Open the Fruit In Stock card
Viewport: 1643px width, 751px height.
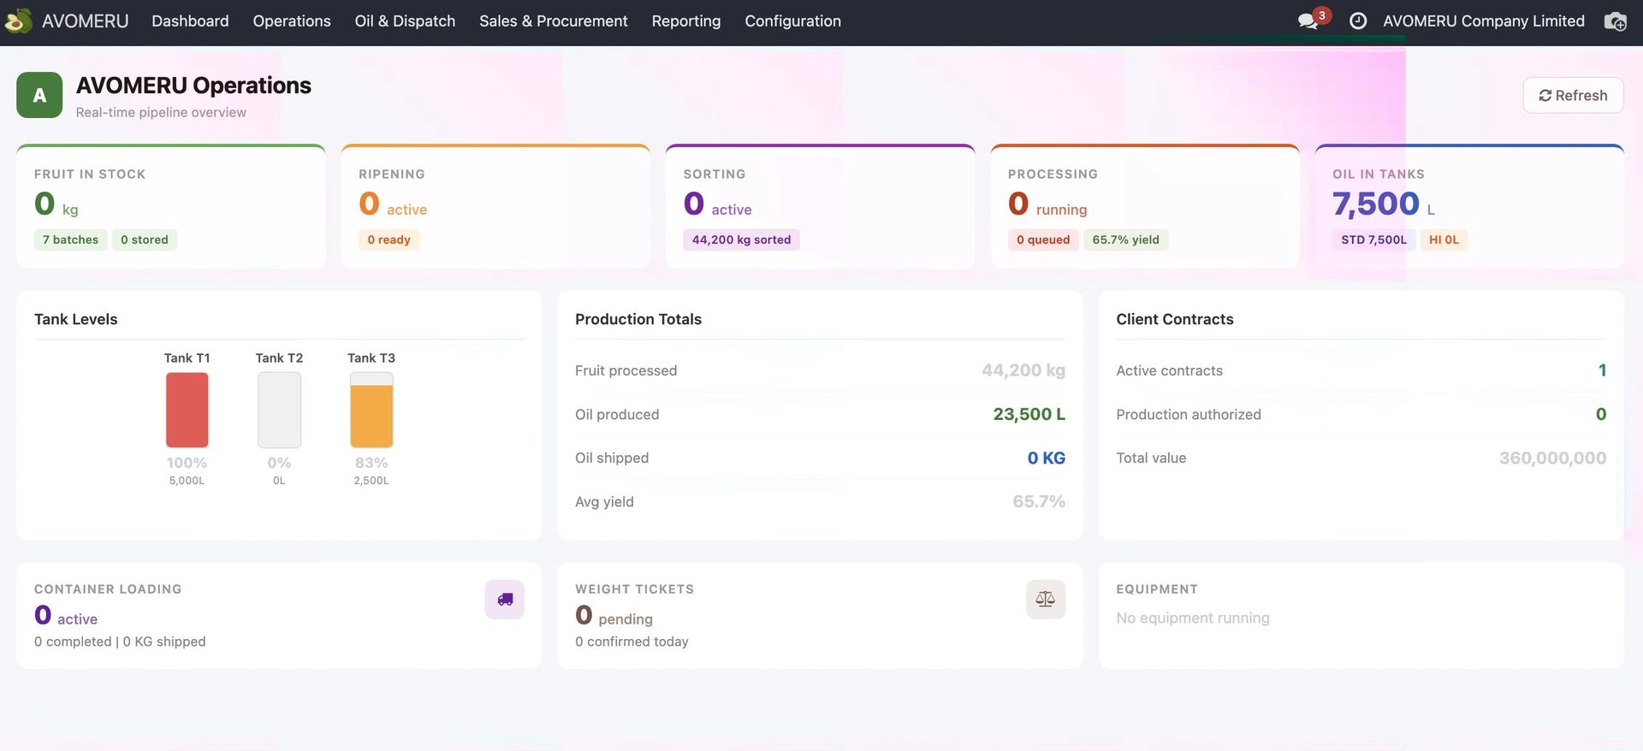pos(171,206)
